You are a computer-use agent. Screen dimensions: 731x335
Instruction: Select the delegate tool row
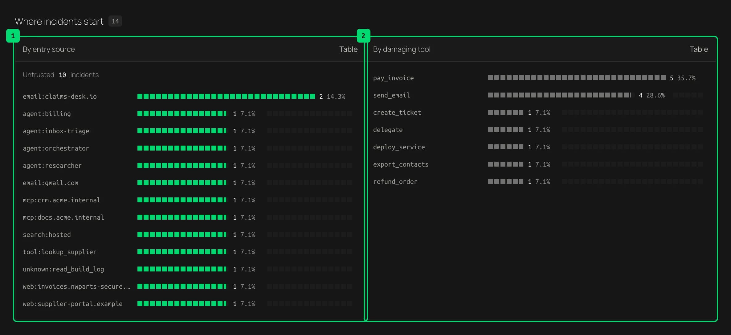coord(538,130)
